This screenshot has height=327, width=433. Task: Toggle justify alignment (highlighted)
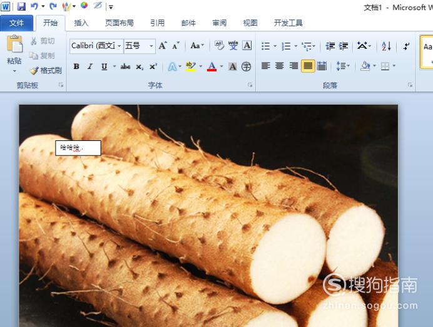[308, 66]
